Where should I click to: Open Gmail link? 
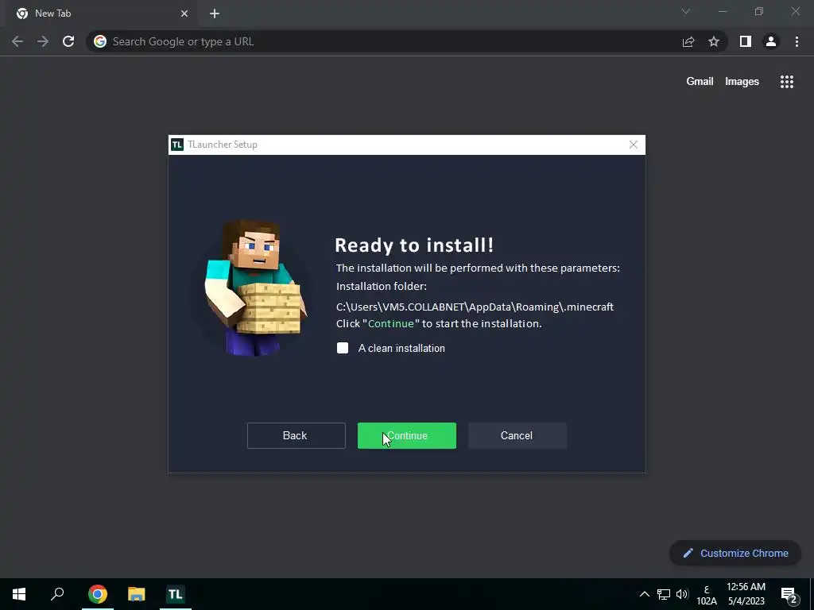click(x=700, y=82)
